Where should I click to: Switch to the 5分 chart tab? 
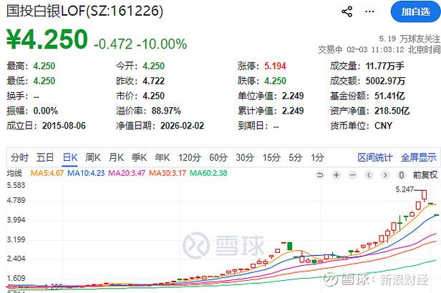(295, 157)
